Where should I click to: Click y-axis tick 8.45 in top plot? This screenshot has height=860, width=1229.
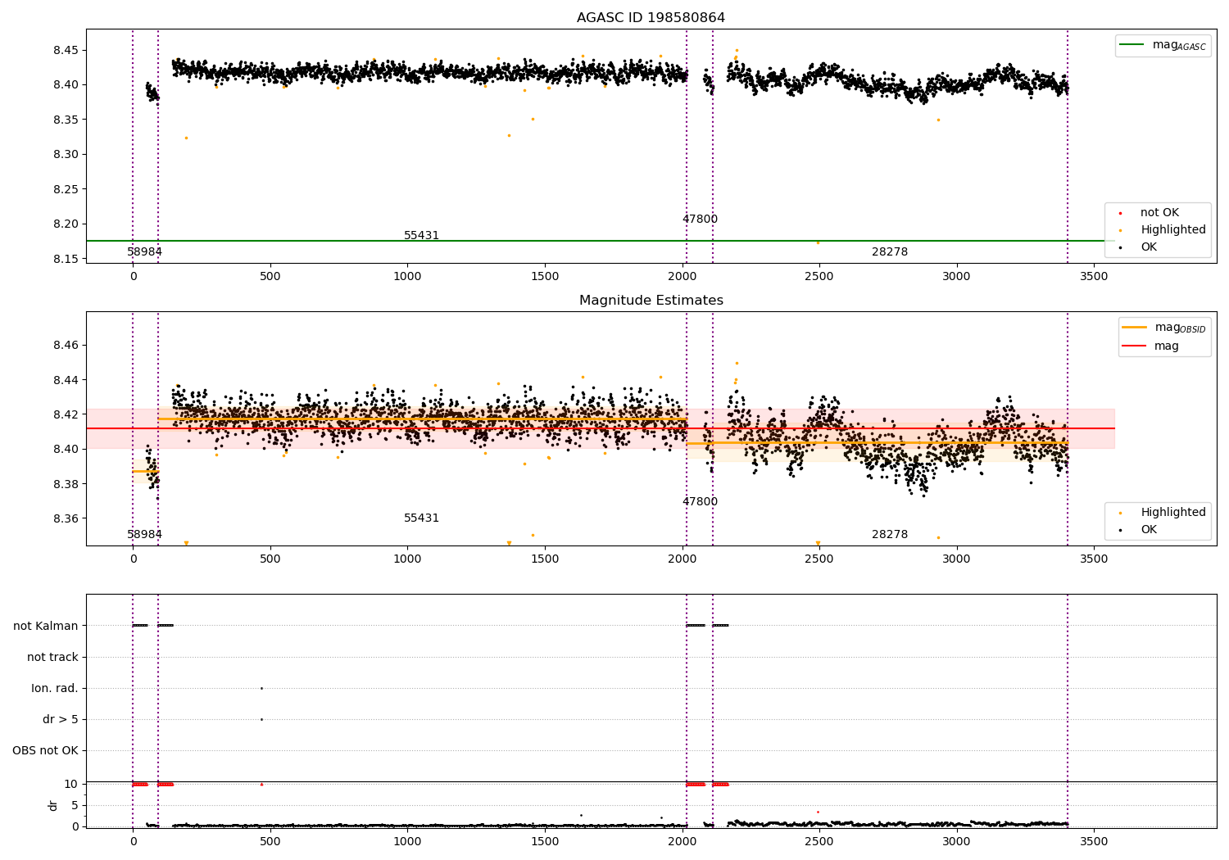[67, 50]
